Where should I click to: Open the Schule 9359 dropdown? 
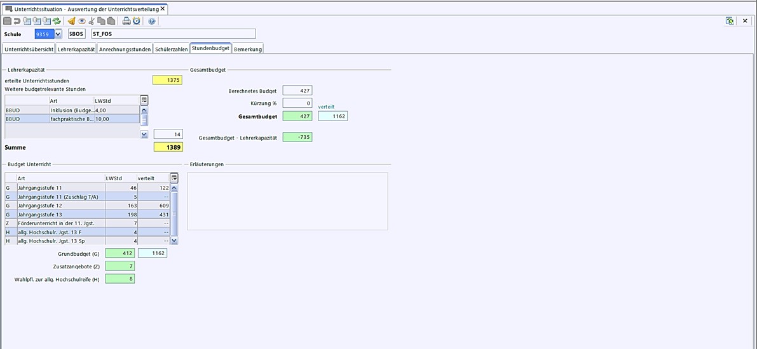tap(58, 34)
